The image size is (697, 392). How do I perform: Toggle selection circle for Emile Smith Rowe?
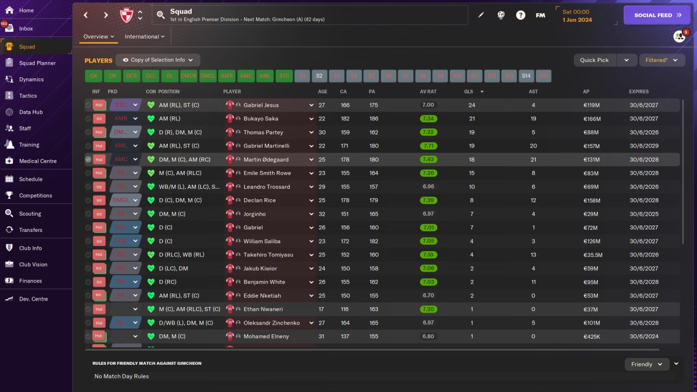[x=88, y=173]
